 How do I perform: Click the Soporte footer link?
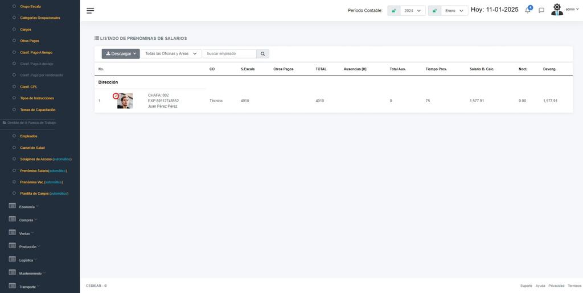(526, 286)
